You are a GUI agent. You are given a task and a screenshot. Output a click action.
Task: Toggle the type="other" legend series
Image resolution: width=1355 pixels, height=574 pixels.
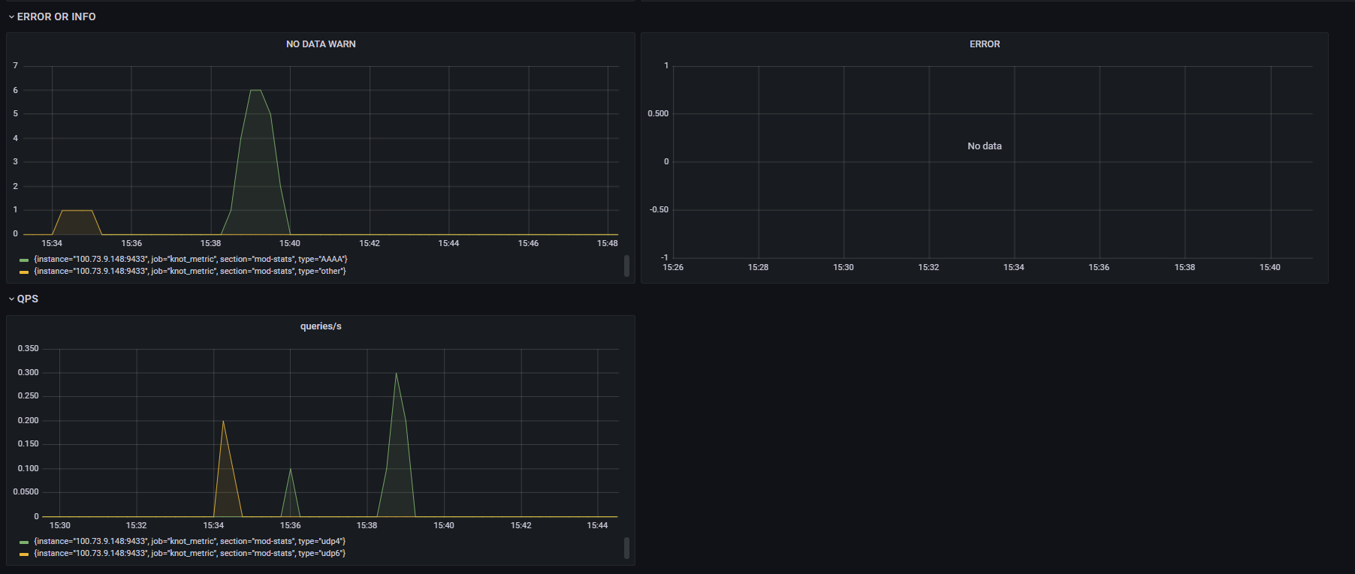190,272
